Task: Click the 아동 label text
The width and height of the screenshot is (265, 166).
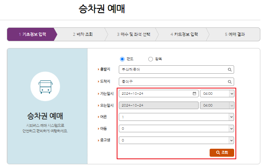Action: 104,129
